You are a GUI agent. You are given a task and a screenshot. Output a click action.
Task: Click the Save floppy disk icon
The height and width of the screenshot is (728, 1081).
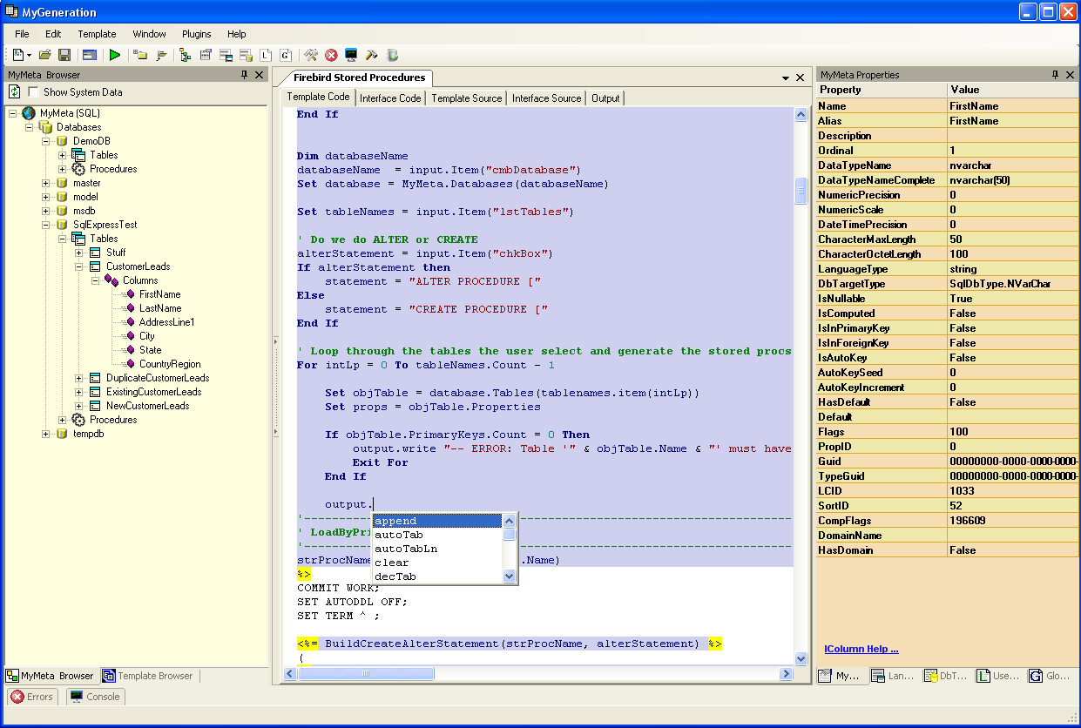click(64, 55)
